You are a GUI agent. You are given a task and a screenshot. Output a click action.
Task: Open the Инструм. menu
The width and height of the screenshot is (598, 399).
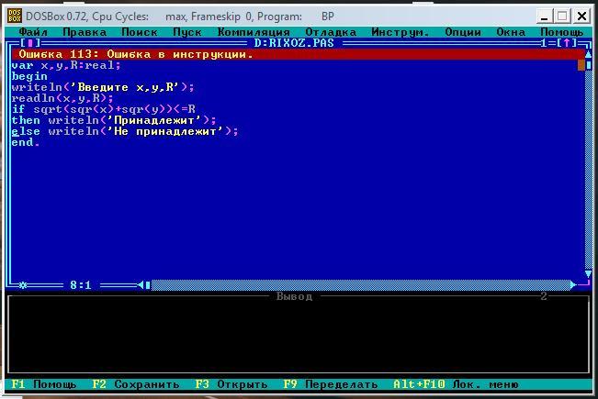(401, 32)
